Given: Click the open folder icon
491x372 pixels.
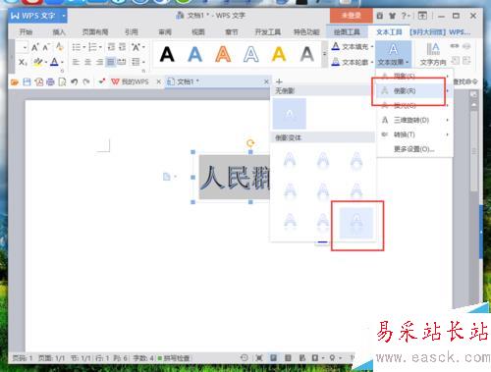Looking at the screenshot, I should 15,82.
